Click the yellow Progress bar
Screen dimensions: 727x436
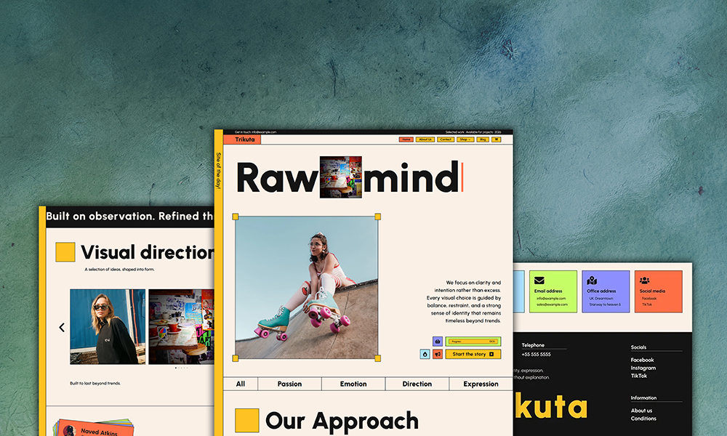pyautogui.click(x=473, y=342)
